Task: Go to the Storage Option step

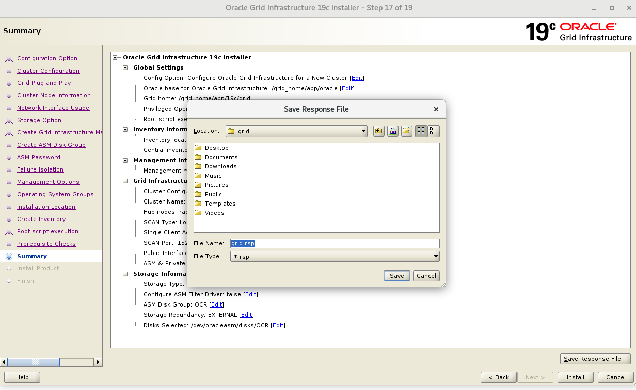Action: tap(39, 120)
